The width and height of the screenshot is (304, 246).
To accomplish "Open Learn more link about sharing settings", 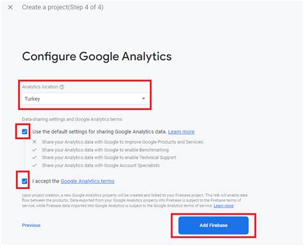I will point(182,132).
